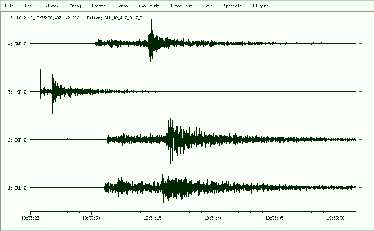Open the Plugins menu

(261, 6)
